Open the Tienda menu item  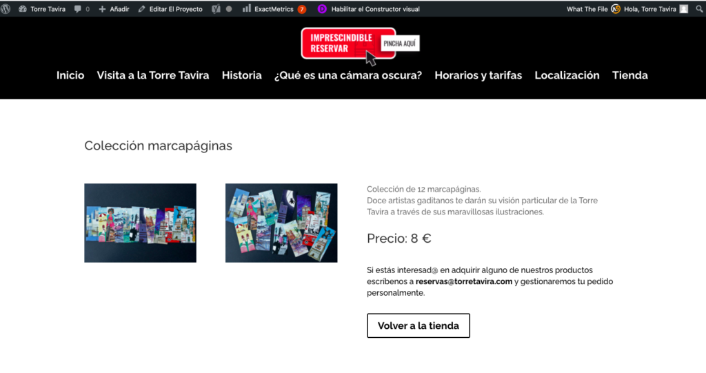point(630,75)
